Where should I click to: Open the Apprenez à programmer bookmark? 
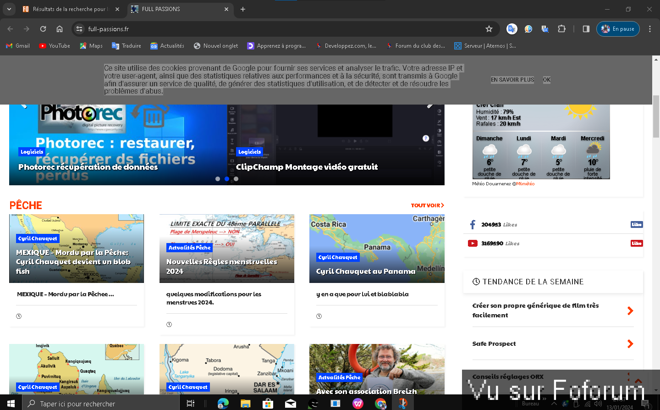click(276, 46)
